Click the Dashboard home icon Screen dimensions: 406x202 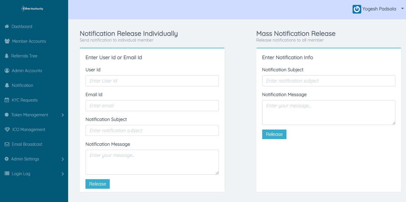click(7, 27)
